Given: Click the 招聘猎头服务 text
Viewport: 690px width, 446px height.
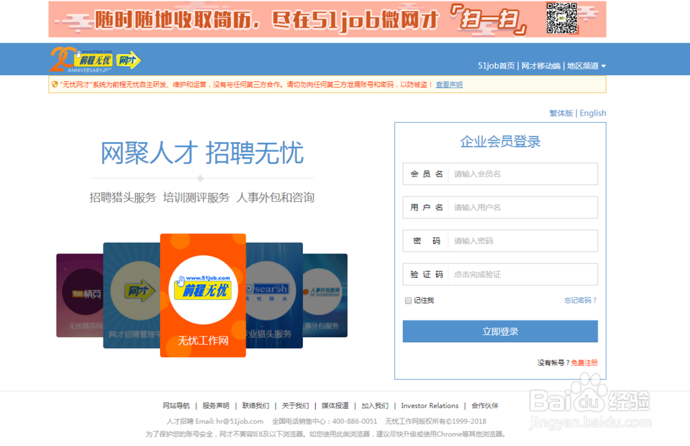Looking at the screenshot, I should (123, 197).
